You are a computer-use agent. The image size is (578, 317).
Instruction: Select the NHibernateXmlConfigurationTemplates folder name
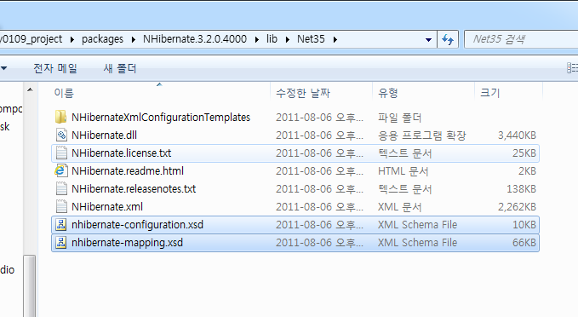[x=161, y=117]
